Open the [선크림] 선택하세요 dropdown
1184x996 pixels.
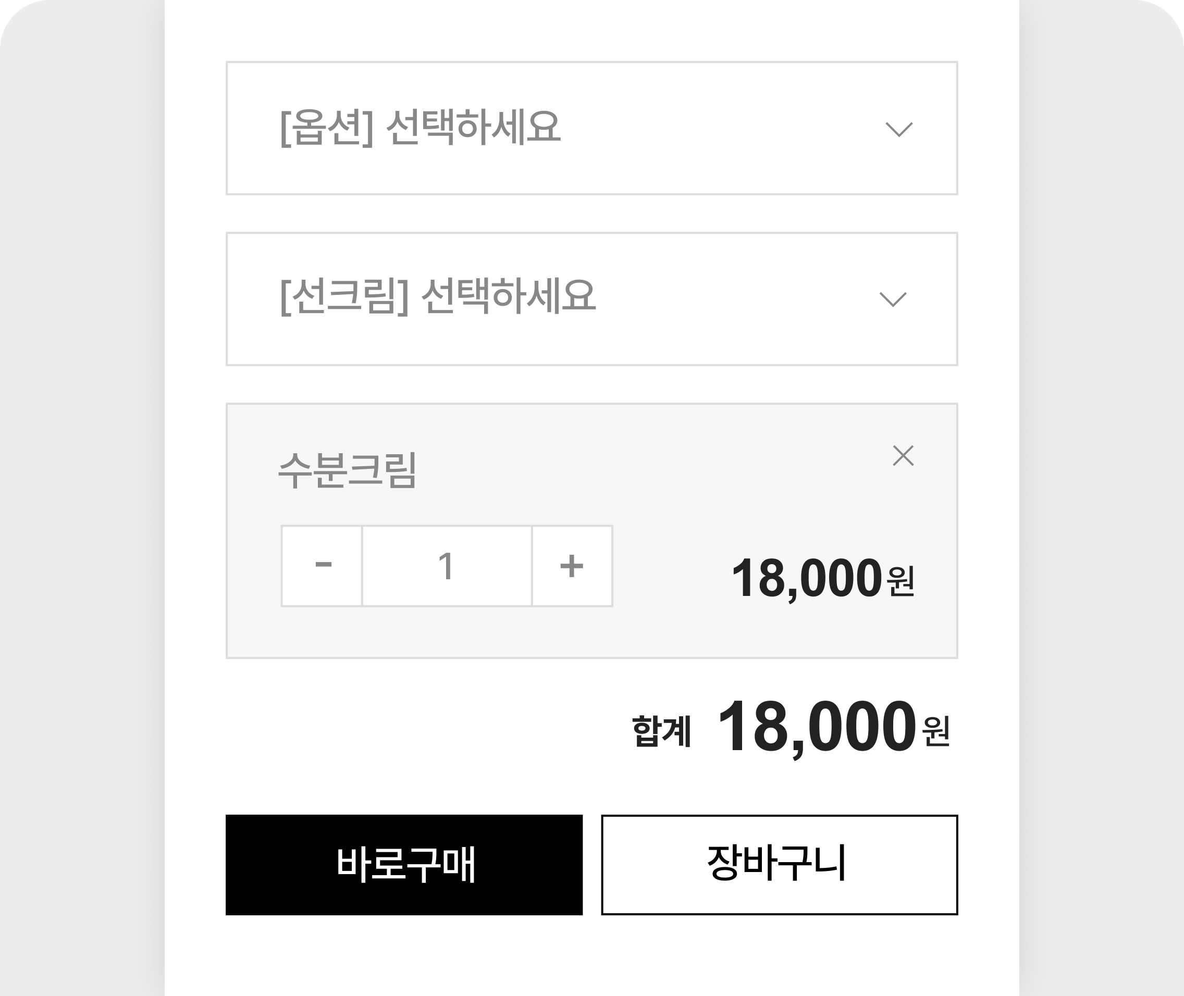(591, 298)
